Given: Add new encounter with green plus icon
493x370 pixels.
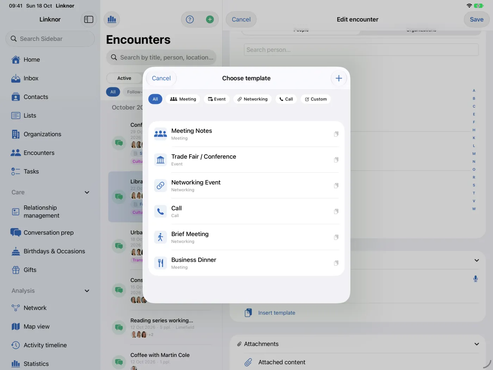Looking at the screenshot, I should [210, 19].
